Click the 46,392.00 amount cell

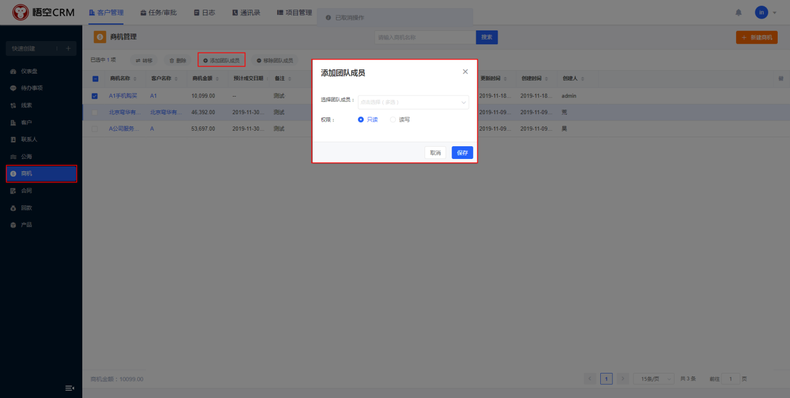tap(203, 113)
